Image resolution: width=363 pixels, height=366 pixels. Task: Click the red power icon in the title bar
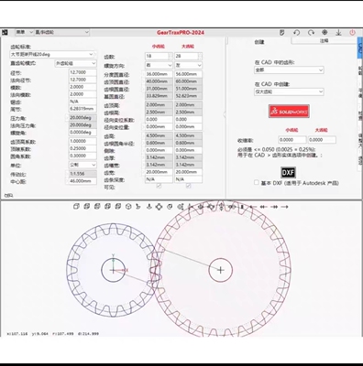(352, 32)
